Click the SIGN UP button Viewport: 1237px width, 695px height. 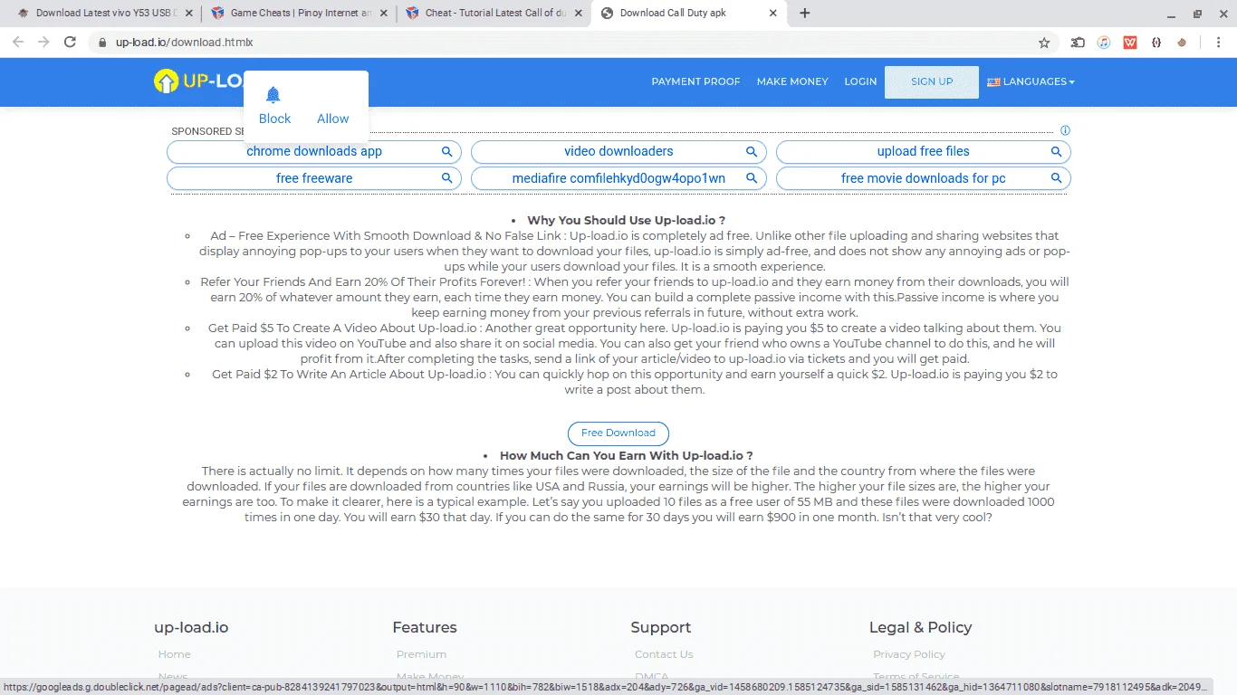click(932, 81)
